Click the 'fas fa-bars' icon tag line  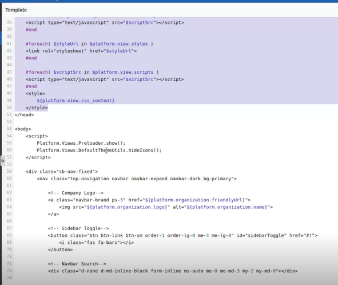[x=96, y=243]
